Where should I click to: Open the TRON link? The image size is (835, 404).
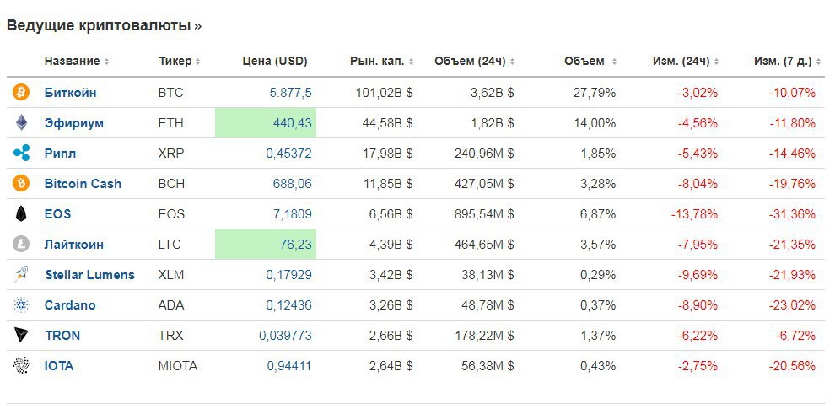pos(62,336)
